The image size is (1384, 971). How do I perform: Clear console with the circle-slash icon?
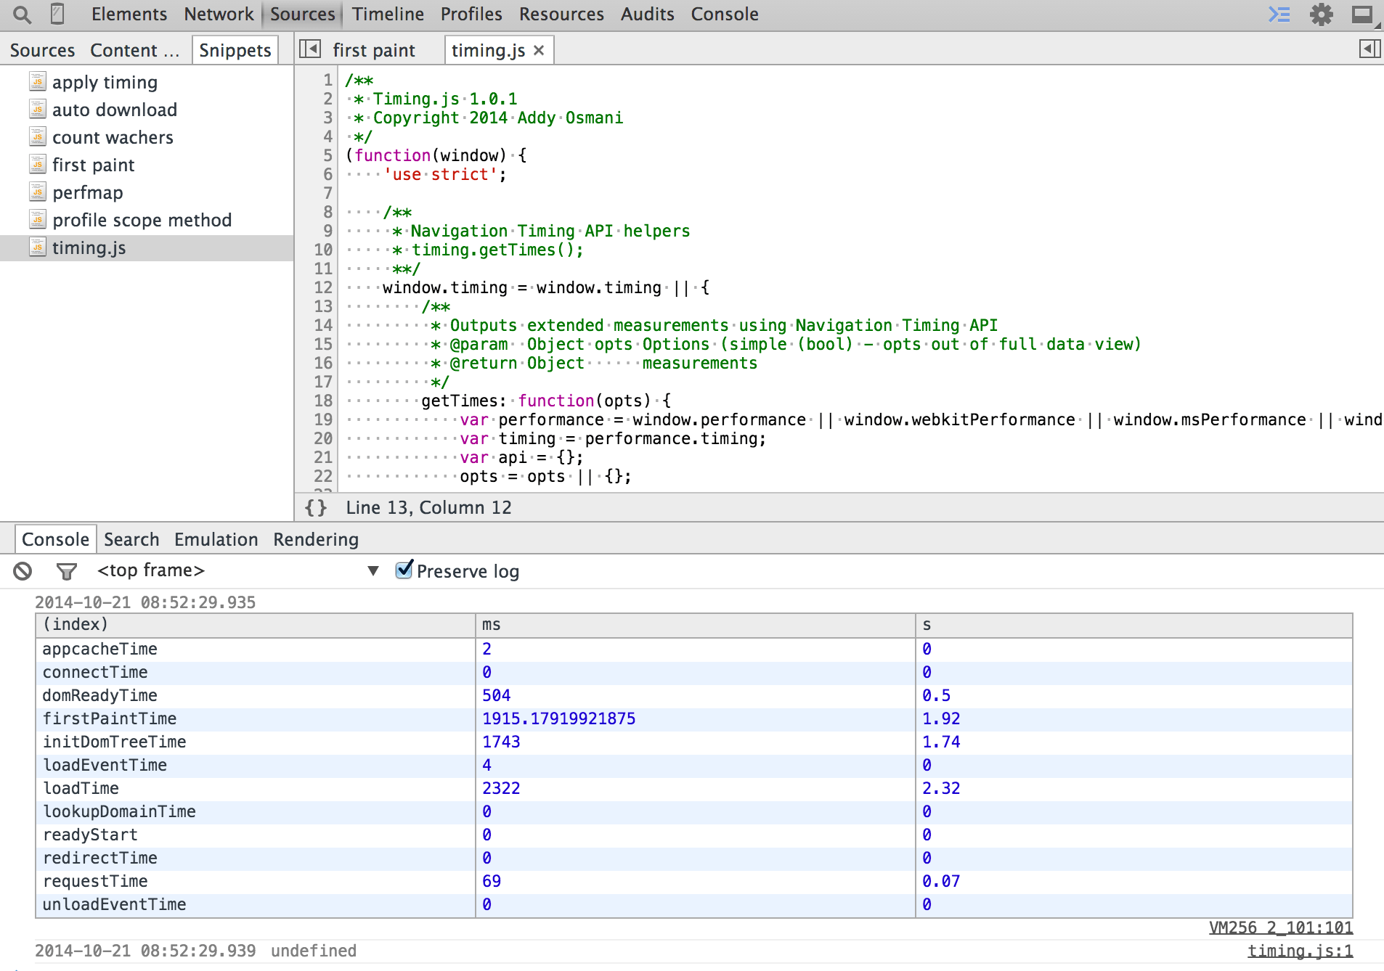23,571
